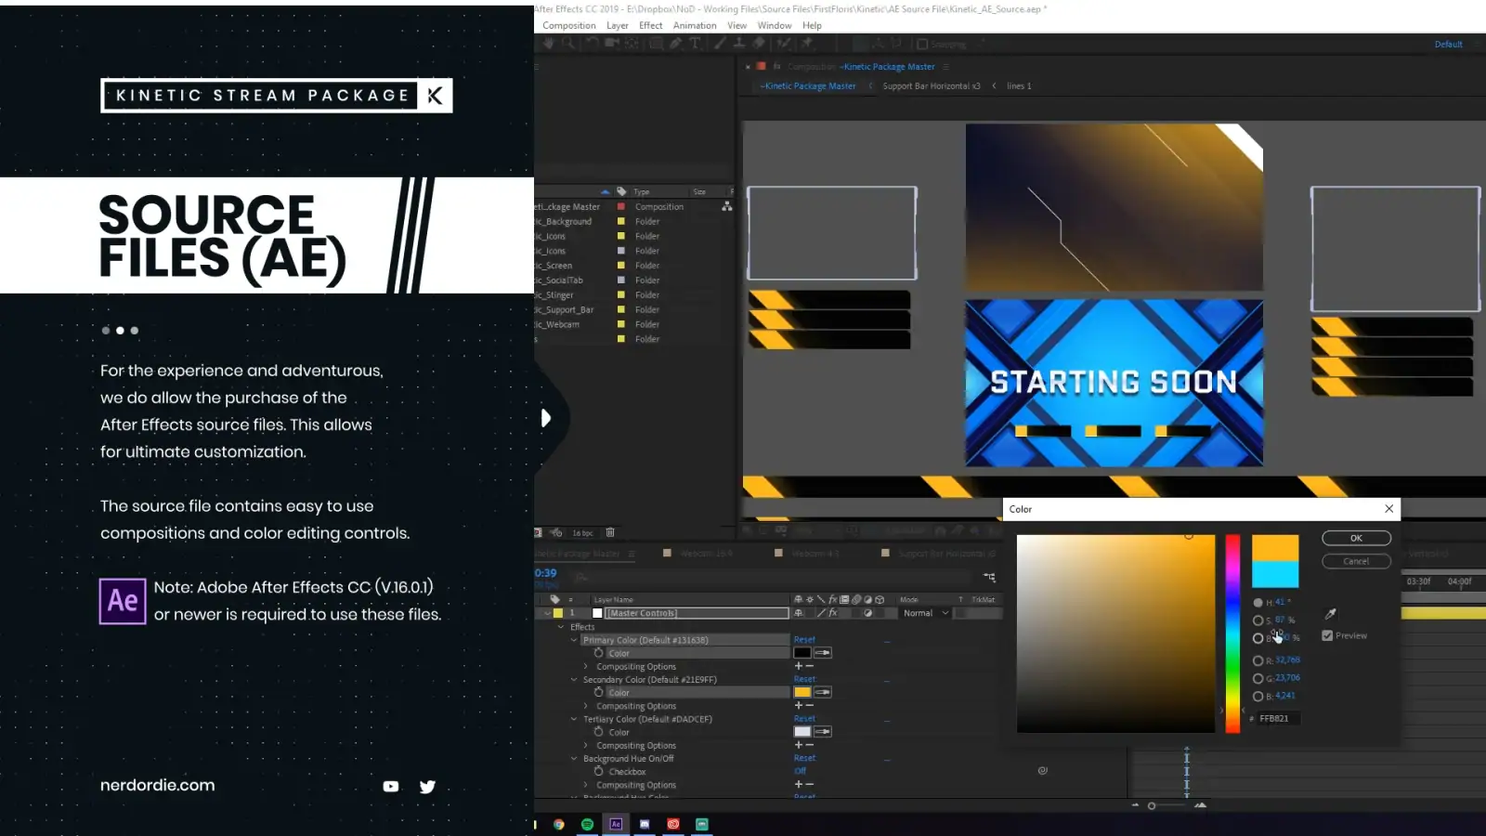Screen dimensions: 1486x836
Task: Click the trash icon in the Project panel
Action: pos(610,533)
